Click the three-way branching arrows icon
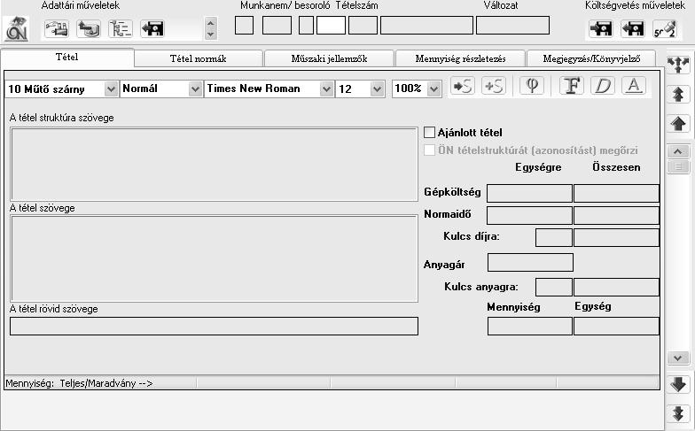This screenshot has width=695, height=431. [x=679, y=65]
